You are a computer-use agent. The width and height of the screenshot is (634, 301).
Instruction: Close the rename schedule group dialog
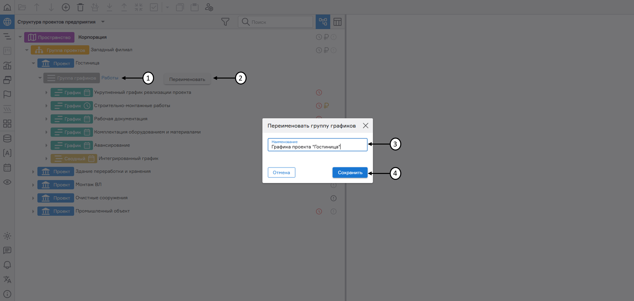click(x=365, y=126)
